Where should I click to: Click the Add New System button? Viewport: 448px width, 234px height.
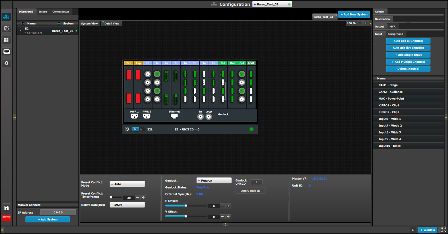point(354,14)
